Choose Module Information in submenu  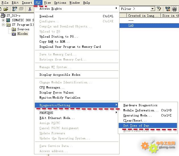(x=148, y=110)
